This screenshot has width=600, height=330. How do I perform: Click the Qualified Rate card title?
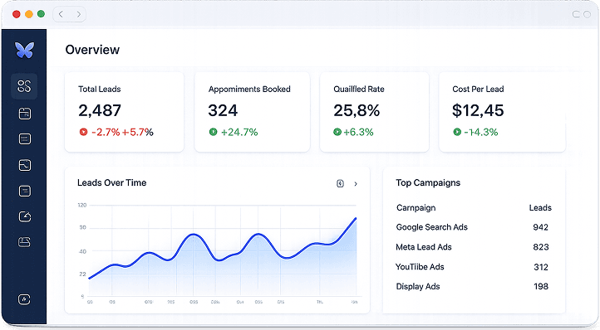coord(359,89)
